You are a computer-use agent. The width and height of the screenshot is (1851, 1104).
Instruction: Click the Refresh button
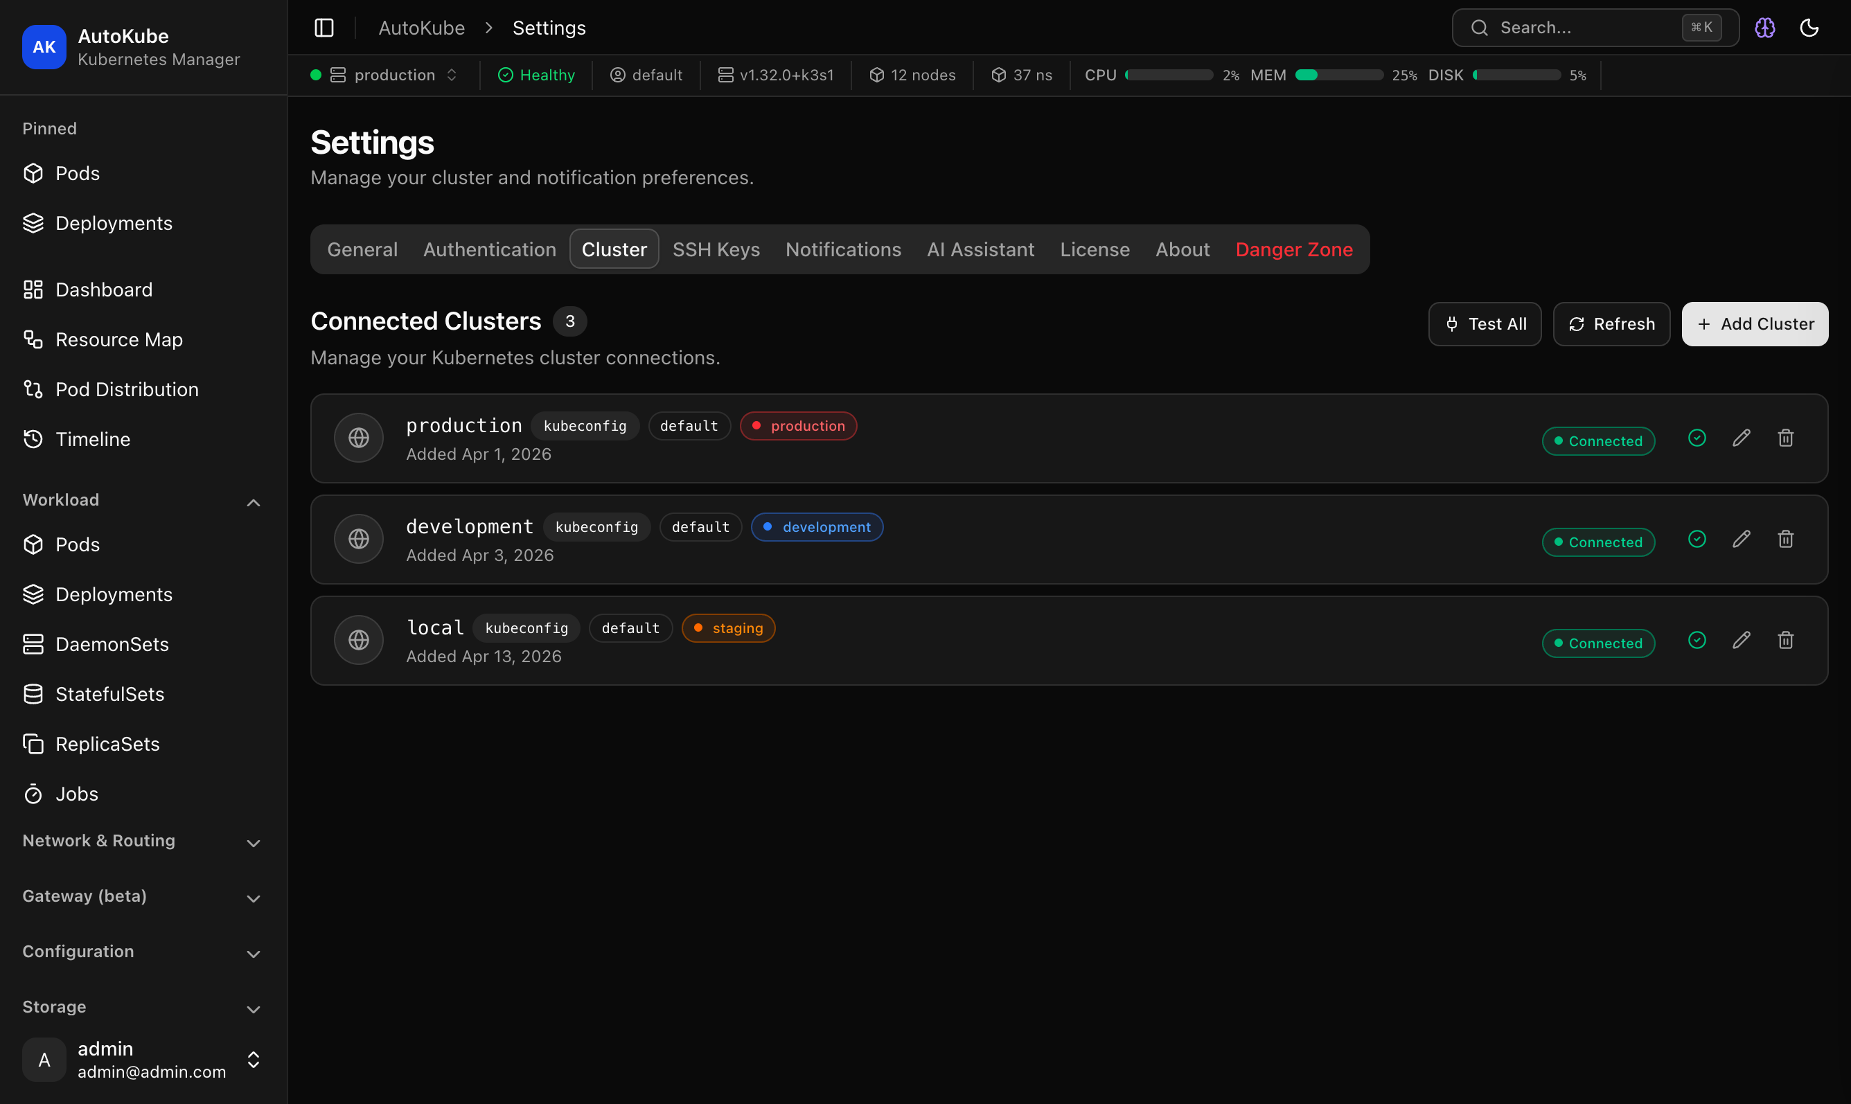(1611, 323)
